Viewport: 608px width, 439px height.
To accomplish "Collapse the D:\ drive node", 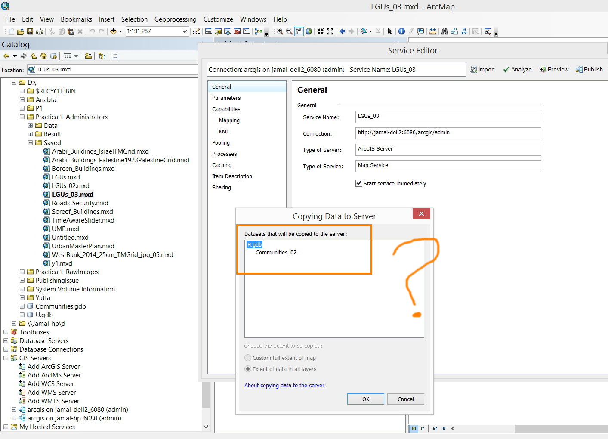I will 14,82.
